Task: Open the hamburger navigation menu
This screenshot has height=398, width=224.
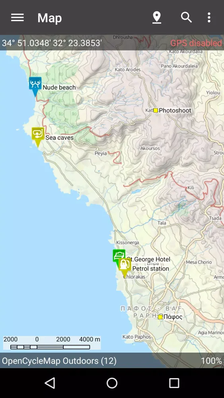Action: tap(18, 18)
